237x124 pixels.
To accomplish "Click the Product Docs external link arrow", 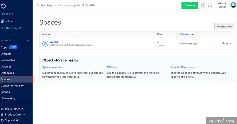I will point(24,115).
